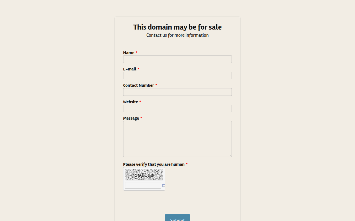Click the red asterisk beside Website
This screenshot has height=221, width=355.
140,102
